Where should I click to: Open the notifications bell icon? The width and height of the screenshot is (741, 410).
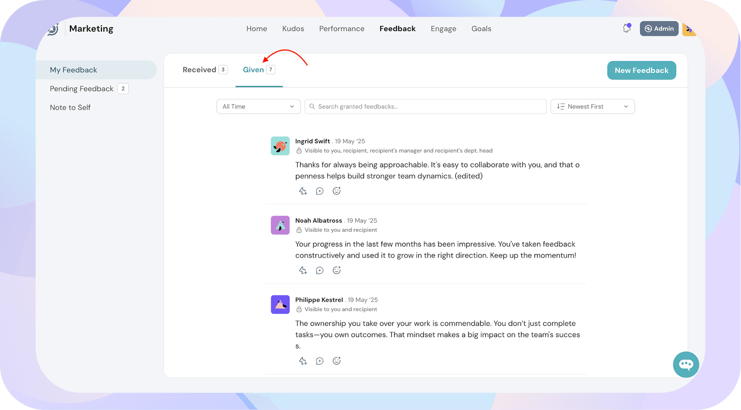pos(627,28)
